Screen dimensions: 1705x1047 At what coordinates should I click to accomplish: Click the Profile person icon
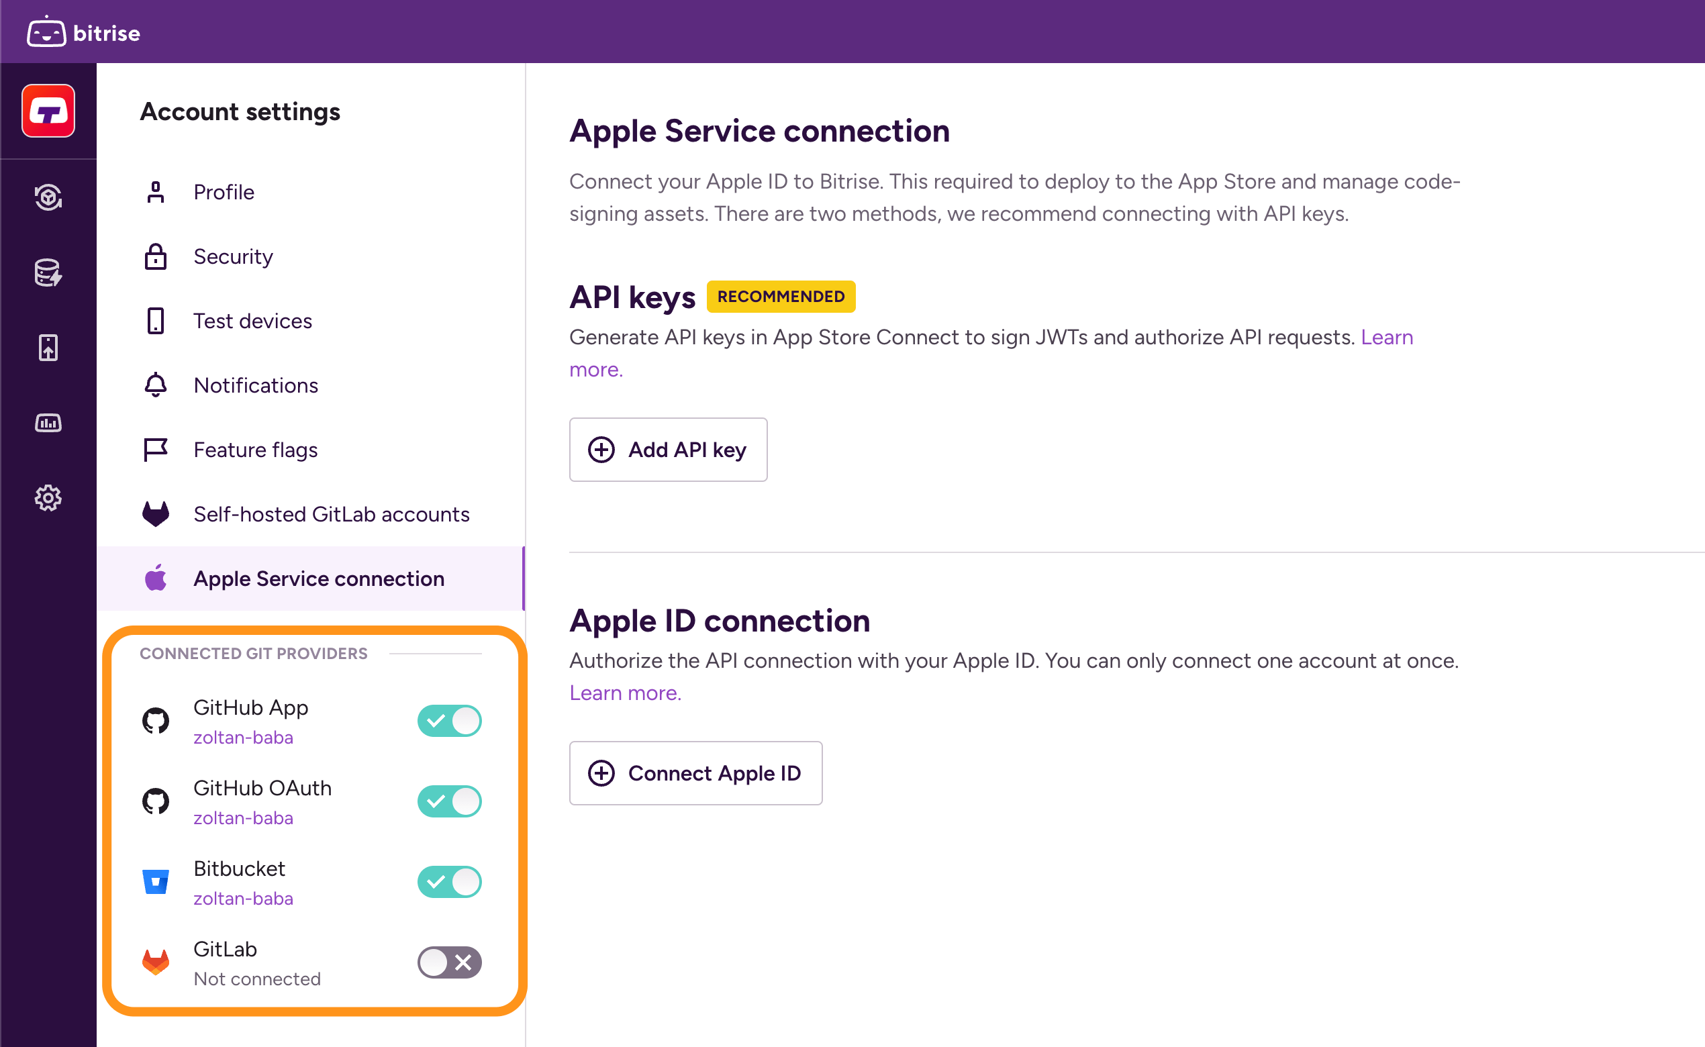click(x=156, y=192)
